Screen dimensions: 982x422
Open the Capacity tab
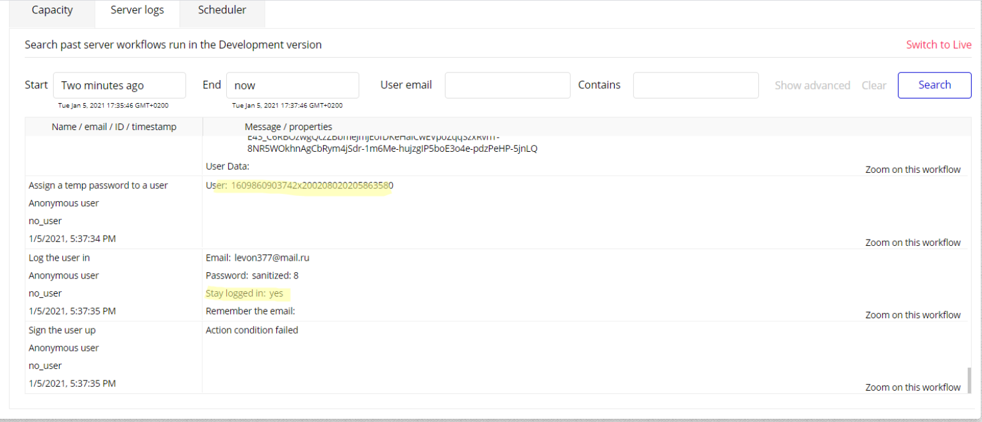(52, 10)
